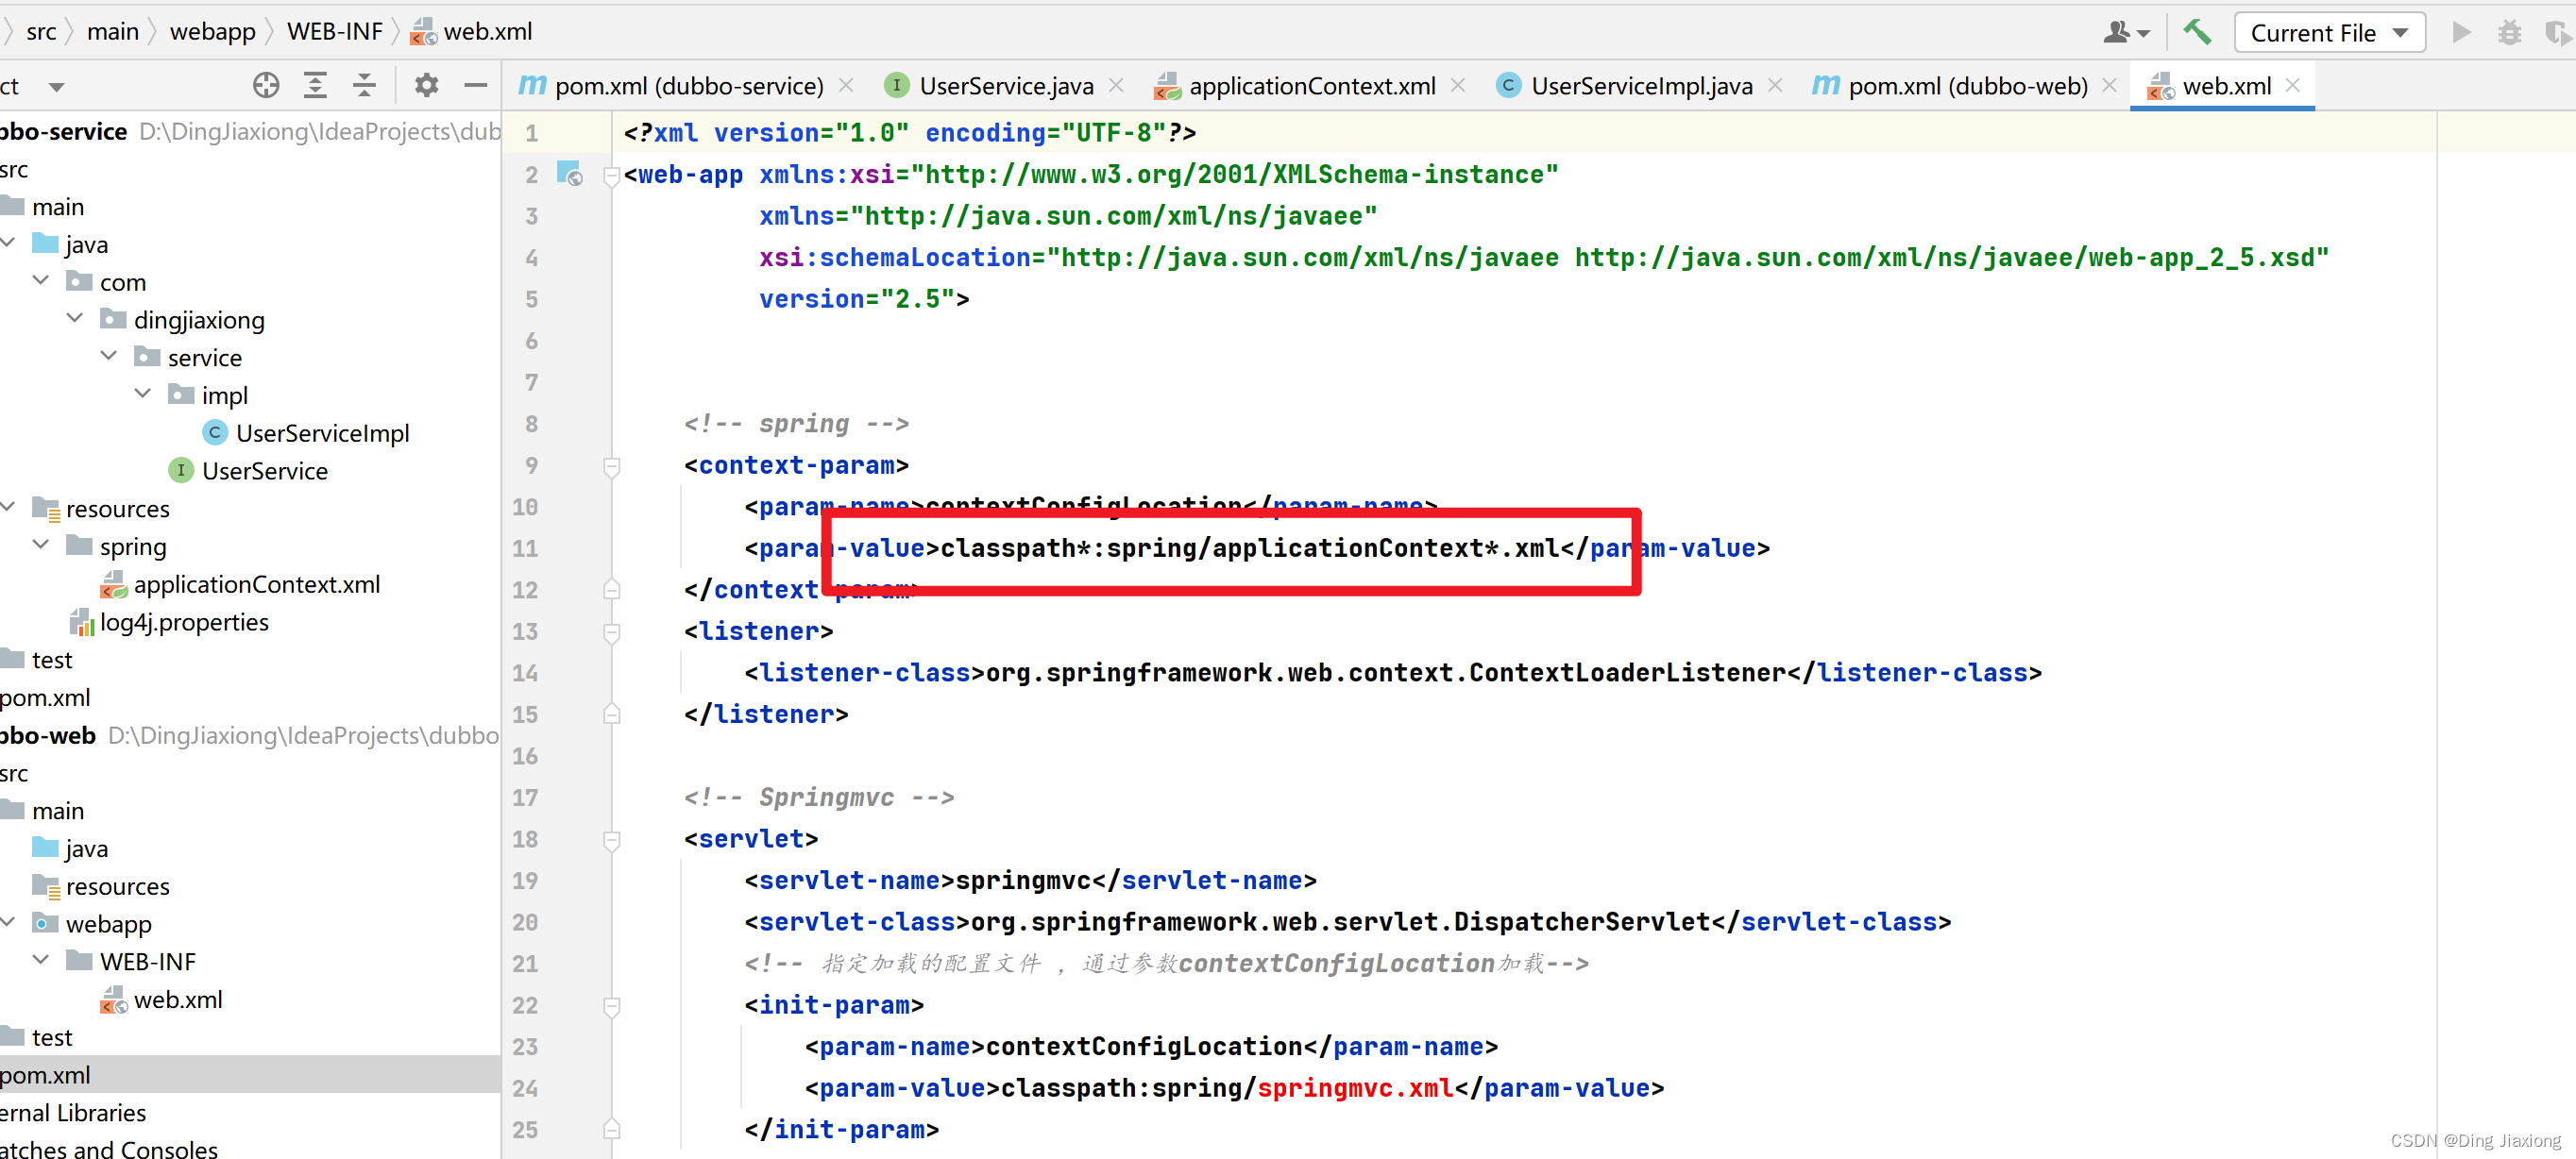This screenshot has height=1159, width=2576.
Task: Click the Select Opened File target icon
Action: coord(266,86)
